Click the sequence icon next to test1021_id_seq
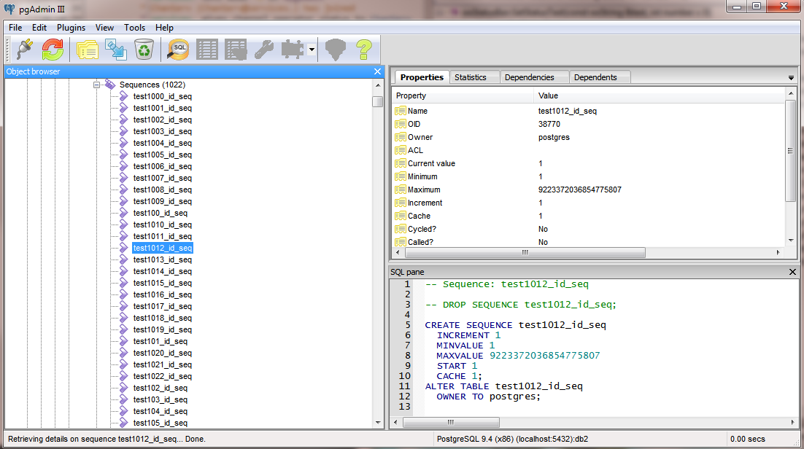This screenshot has height=449, width=804. pos(123,364)
